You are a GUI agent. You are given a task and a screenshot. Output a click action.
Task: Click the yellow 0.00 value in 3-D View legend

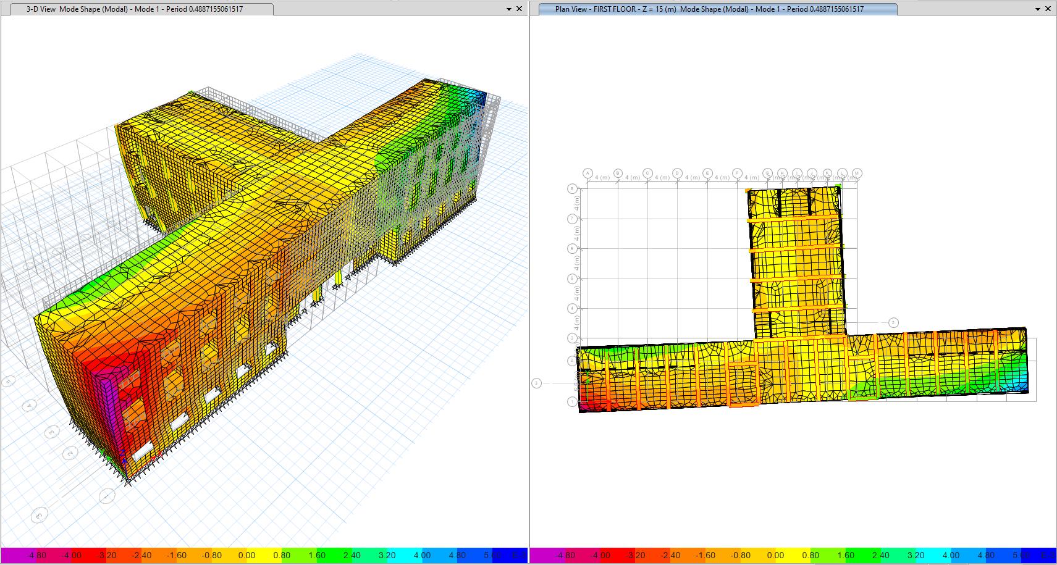click(246, 555)
